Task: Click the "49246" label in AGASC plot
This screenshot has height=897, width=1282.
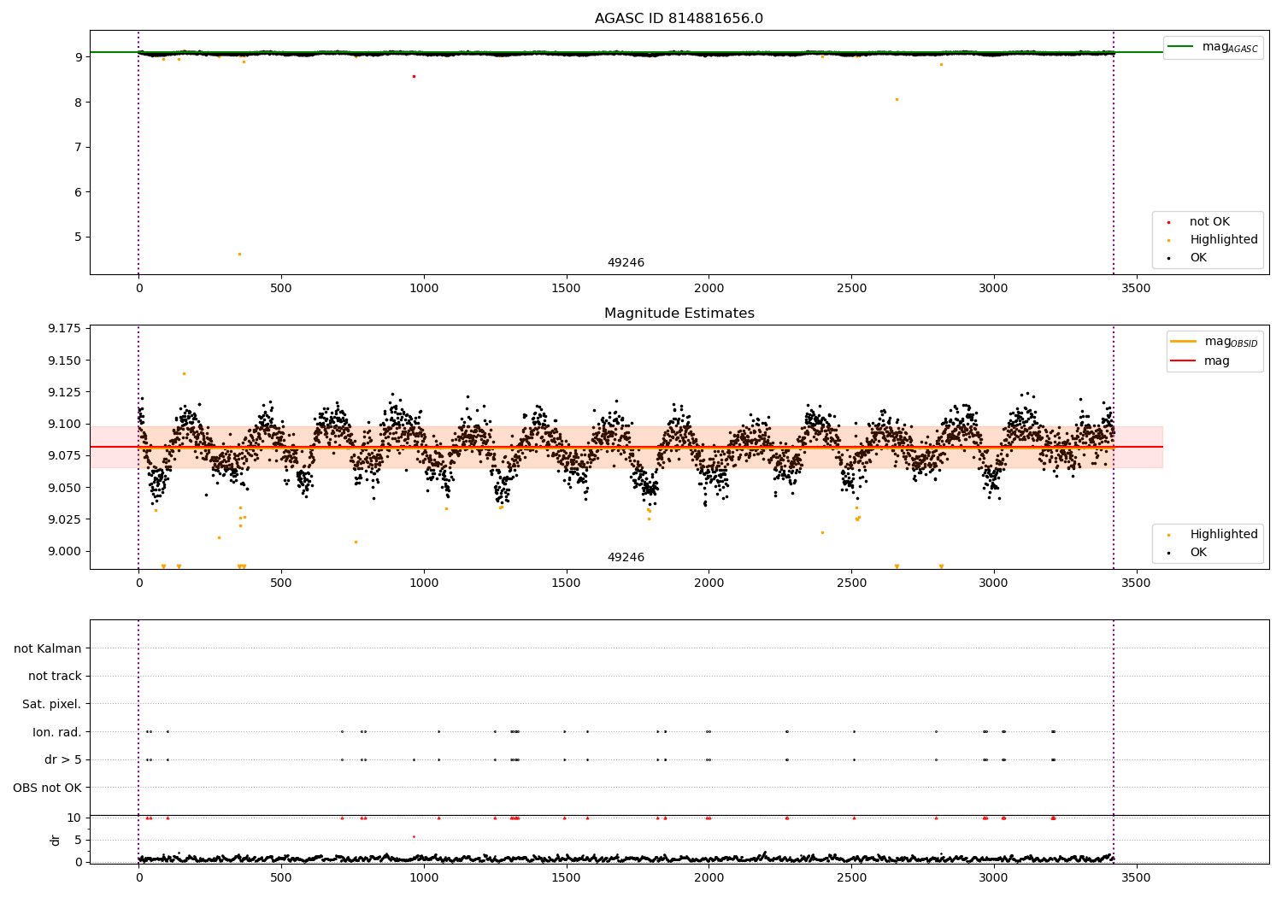Action: 626,263
